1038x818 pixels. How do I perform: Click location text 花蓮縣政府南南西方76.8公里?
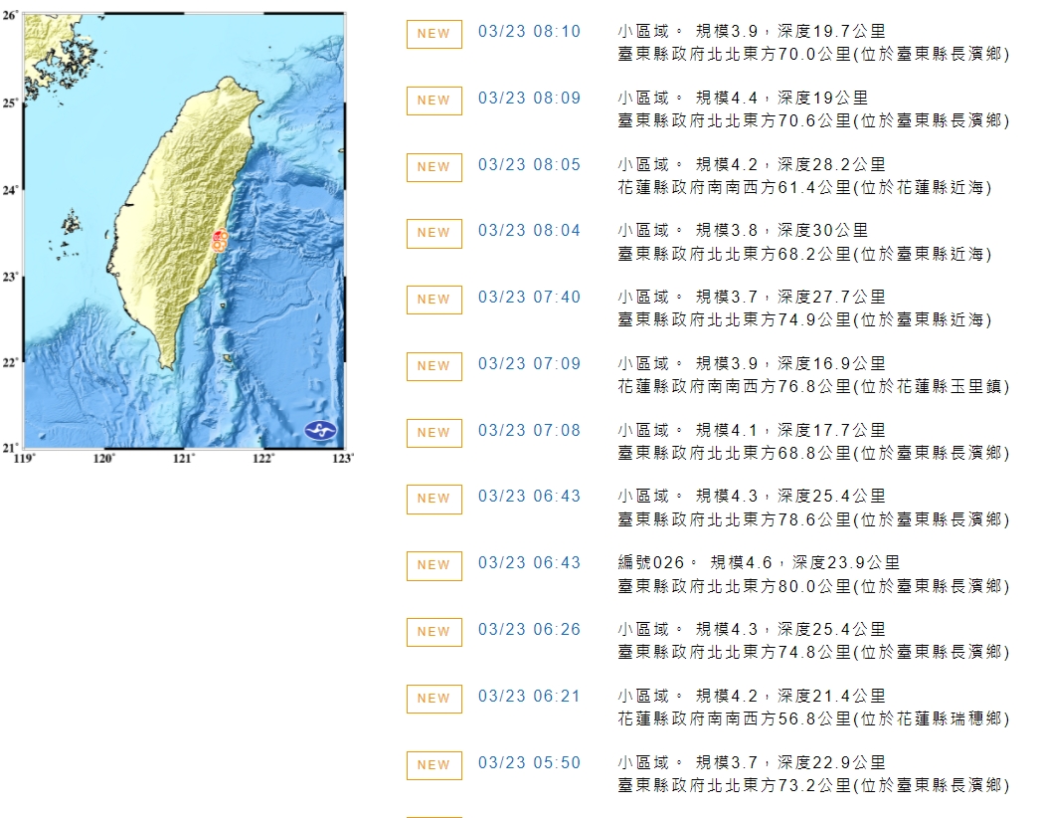pos(735,387)
